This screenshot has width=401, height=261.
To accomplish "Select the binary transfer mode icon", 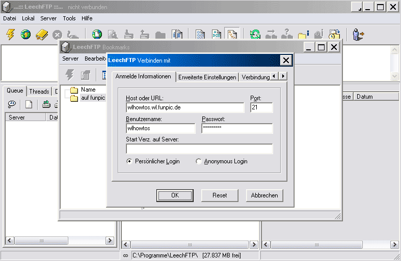I will tap(200, 34).
